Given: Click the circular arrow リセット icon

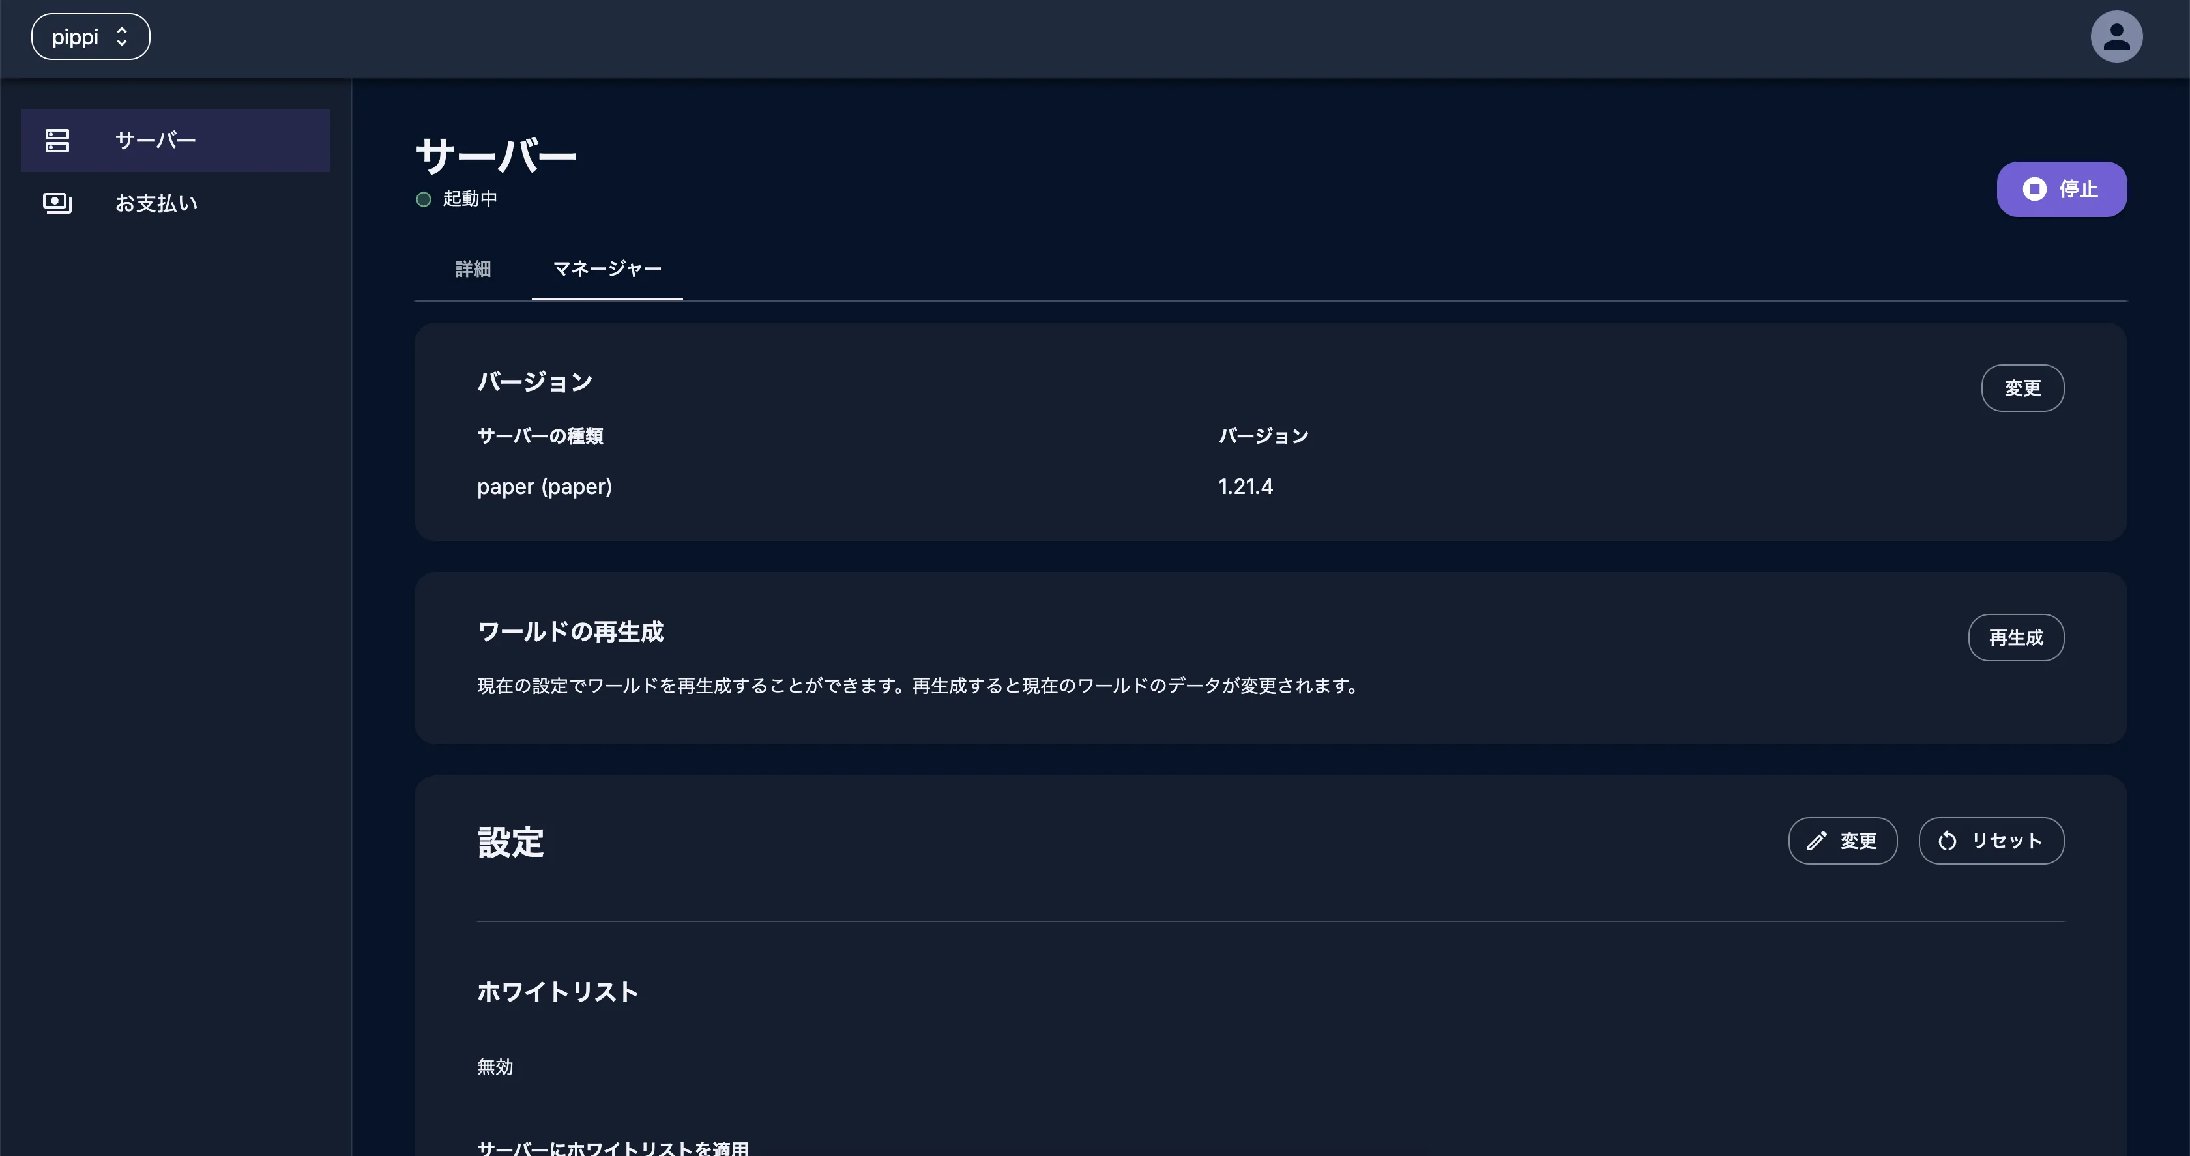Looking at the screenshot, I should coord(1947,841).
